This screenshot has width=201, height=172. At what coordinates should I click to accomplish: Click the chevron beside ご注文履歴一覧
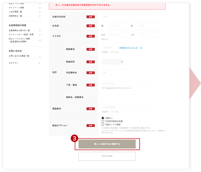click(x=40, y=12)
